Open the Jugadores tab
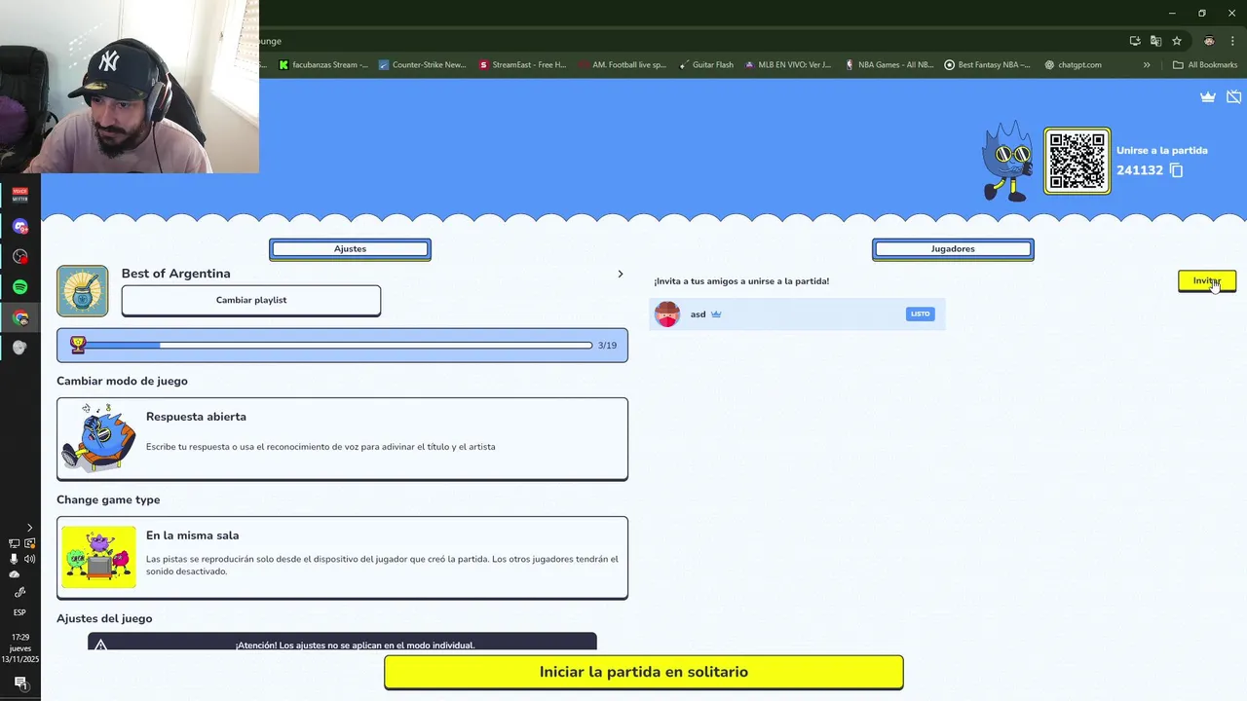Viewport: 1247px width, 701px height. point(953,249)
